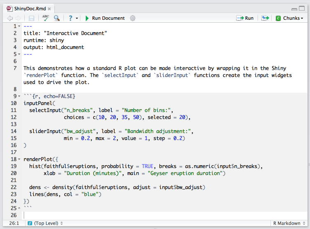Image resolution: width=310 pixels, height=229 pixels.
Task: Click the TRUE keyword on line 19
Action: (x=147, y=166)
